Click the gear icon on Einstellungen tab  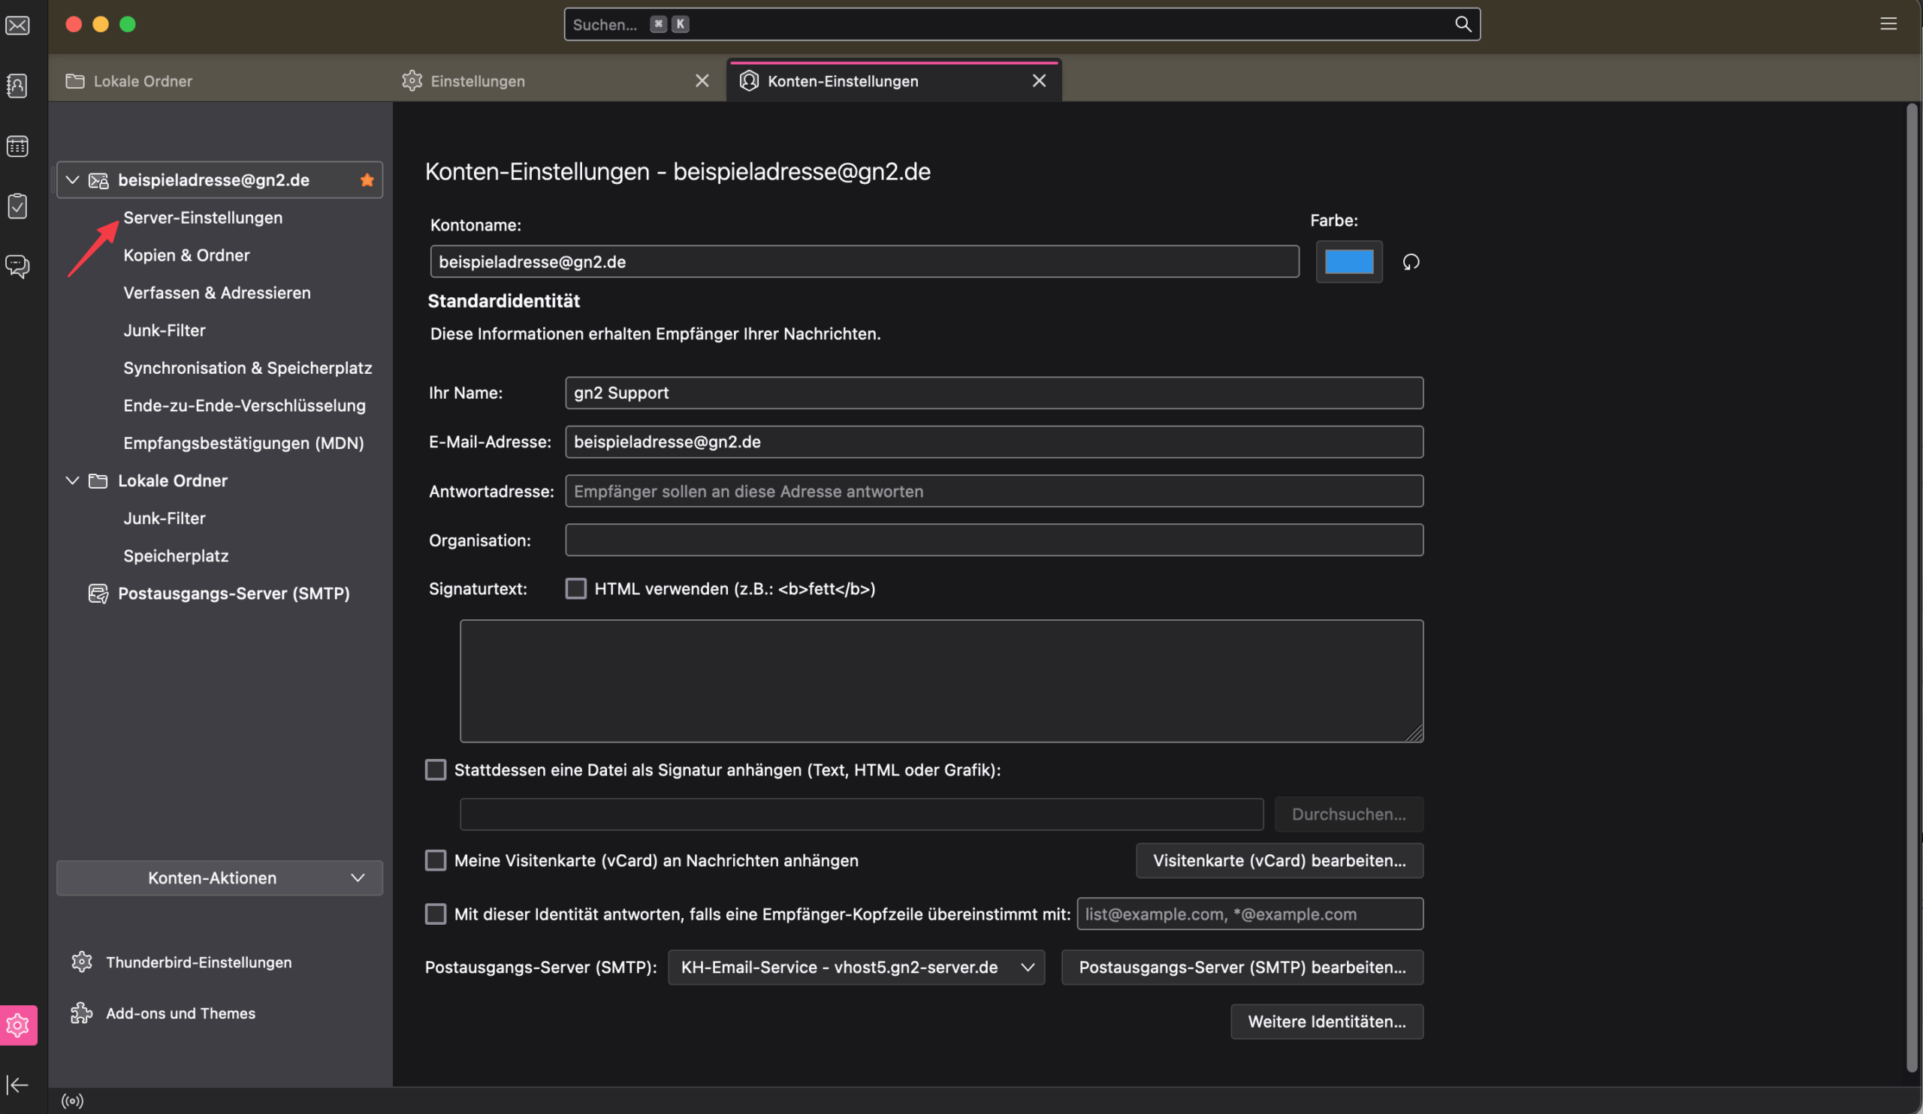412,81
